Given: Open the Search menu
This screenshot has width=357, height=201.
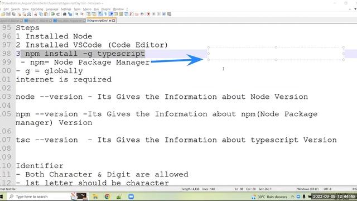Looking at the screenshot, I should (16, 9).
